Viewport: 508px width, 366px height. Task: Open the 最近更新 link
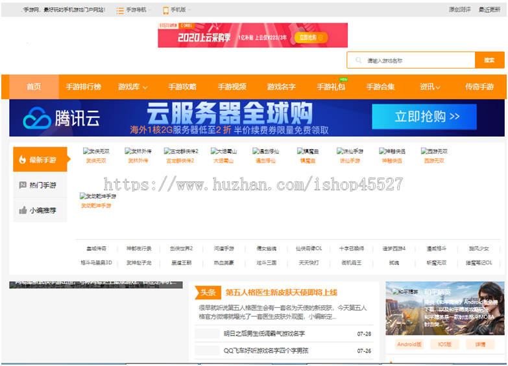click(490, 10)
